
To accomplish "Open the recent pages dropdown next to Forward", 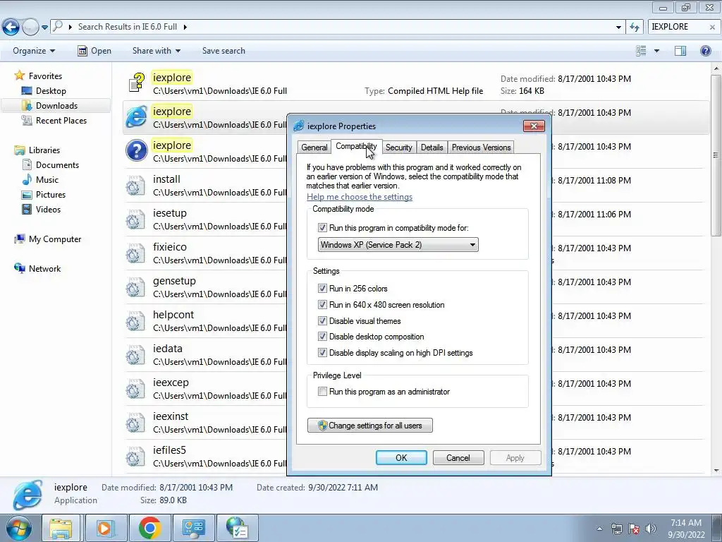I will click(x=44, y=28).
